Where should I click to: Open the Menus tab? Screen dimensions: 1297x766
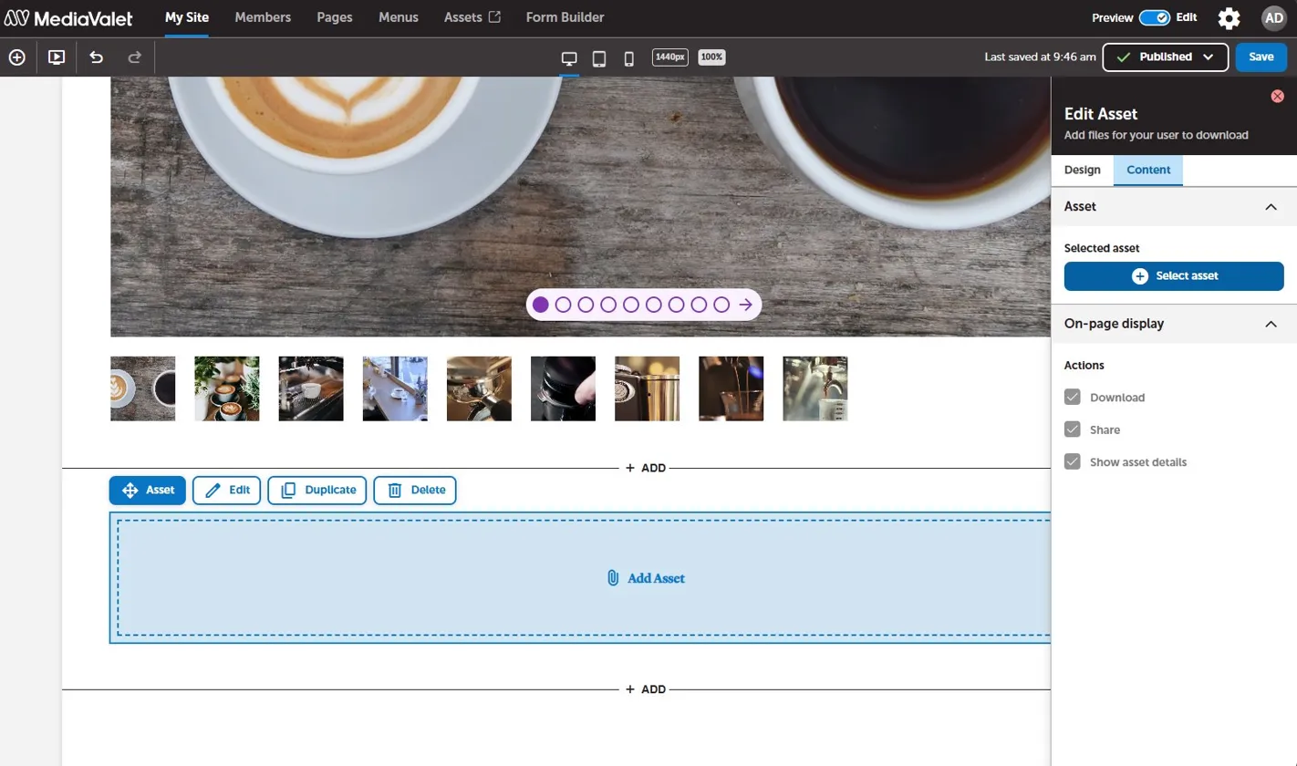(x=399, y=17)
